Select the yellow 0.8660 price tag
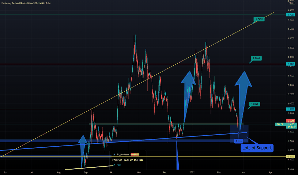 [x=291, y=157]
